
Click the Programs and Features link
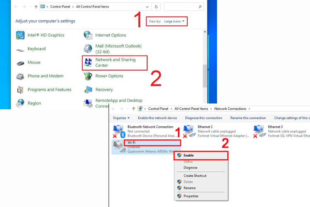tap(50, 90)
